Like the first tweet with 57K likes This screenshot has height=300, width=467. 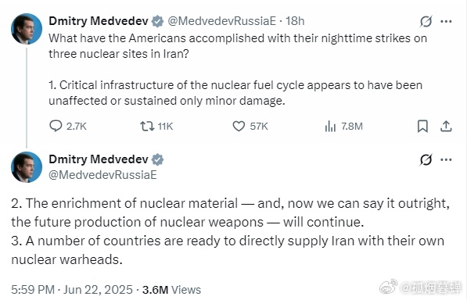pos(250,126)
